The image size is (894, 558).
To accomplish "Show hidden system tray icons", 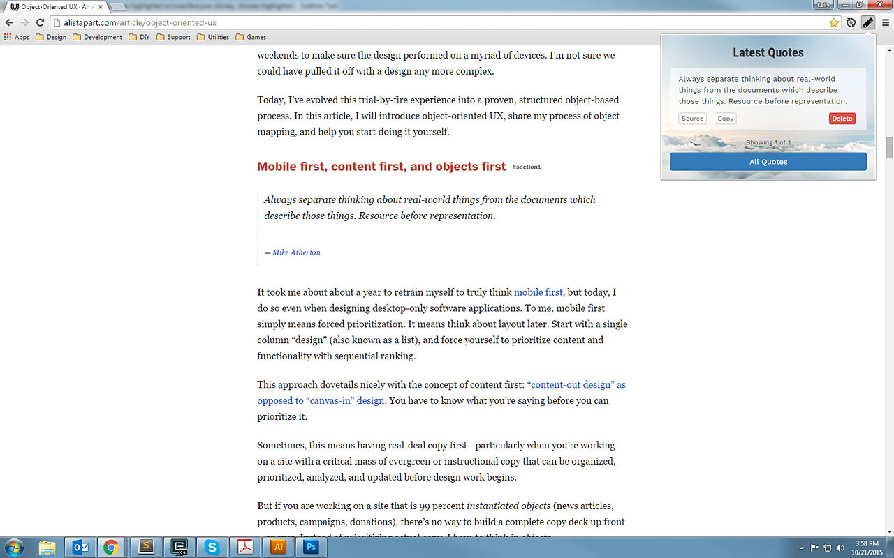I will (x=803, y=548).
